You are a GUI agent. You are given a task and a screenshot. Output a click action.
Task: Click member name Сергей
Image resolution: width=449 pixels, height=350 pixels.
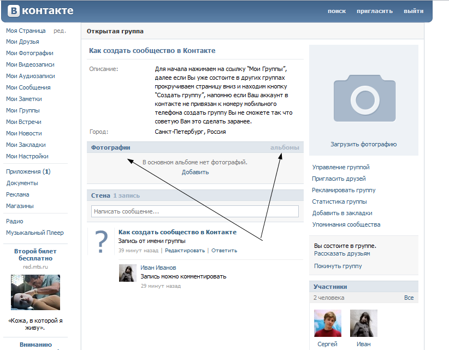tap(327, 345)
